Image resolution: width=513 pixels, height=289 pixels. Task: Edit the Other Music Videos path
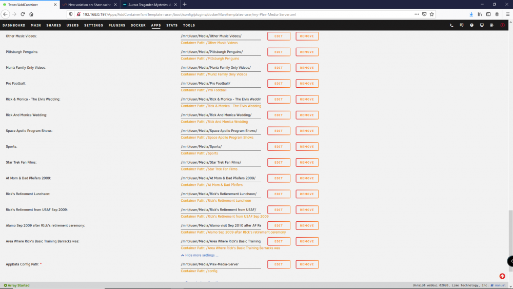pyautogui.click(x=279, y=36)
